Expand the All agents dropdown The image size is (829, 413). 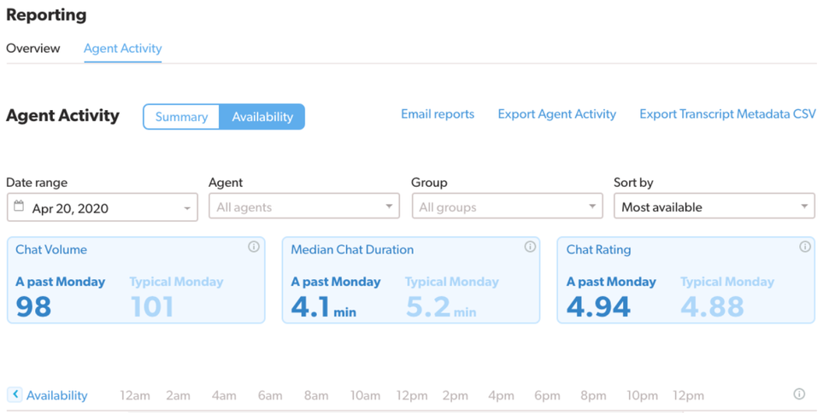(303, 206)
